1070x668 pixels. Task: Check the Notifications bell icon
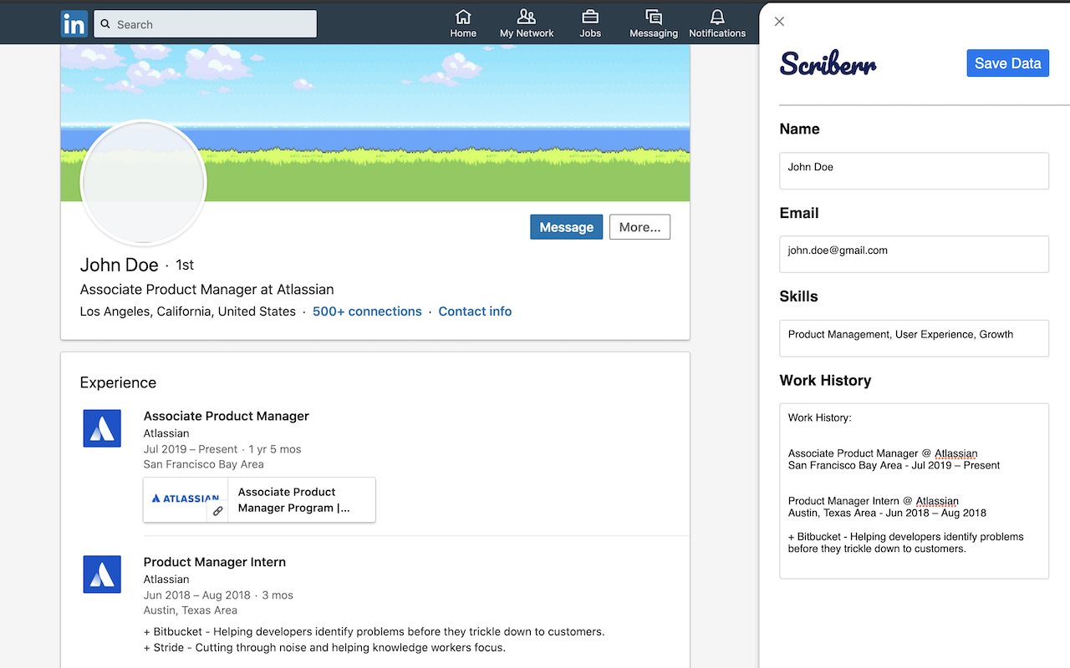(716, 18)
